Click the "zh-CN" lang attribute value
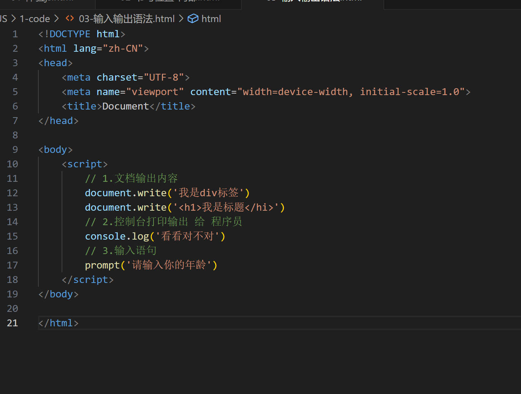521x394 pixels. click(123, 49)
